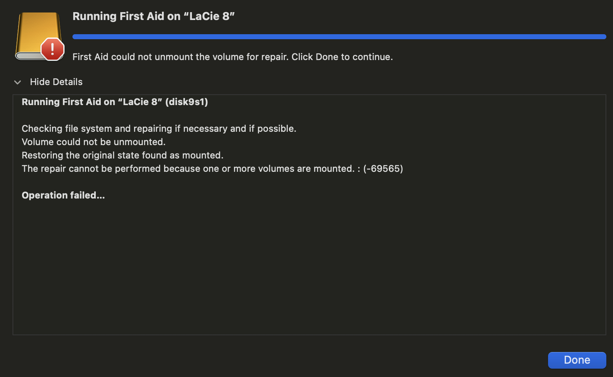Select the error code (-69565) text
Image resolution: width=613 pixels, height=377 pixels.
383,169
